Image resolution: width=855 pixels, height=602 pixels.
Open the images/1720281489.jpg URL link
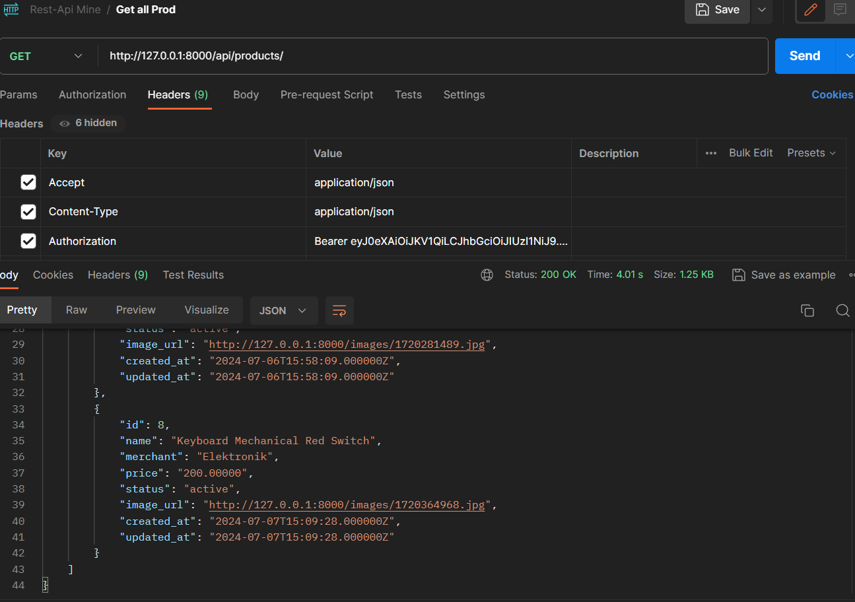(347, 345)
